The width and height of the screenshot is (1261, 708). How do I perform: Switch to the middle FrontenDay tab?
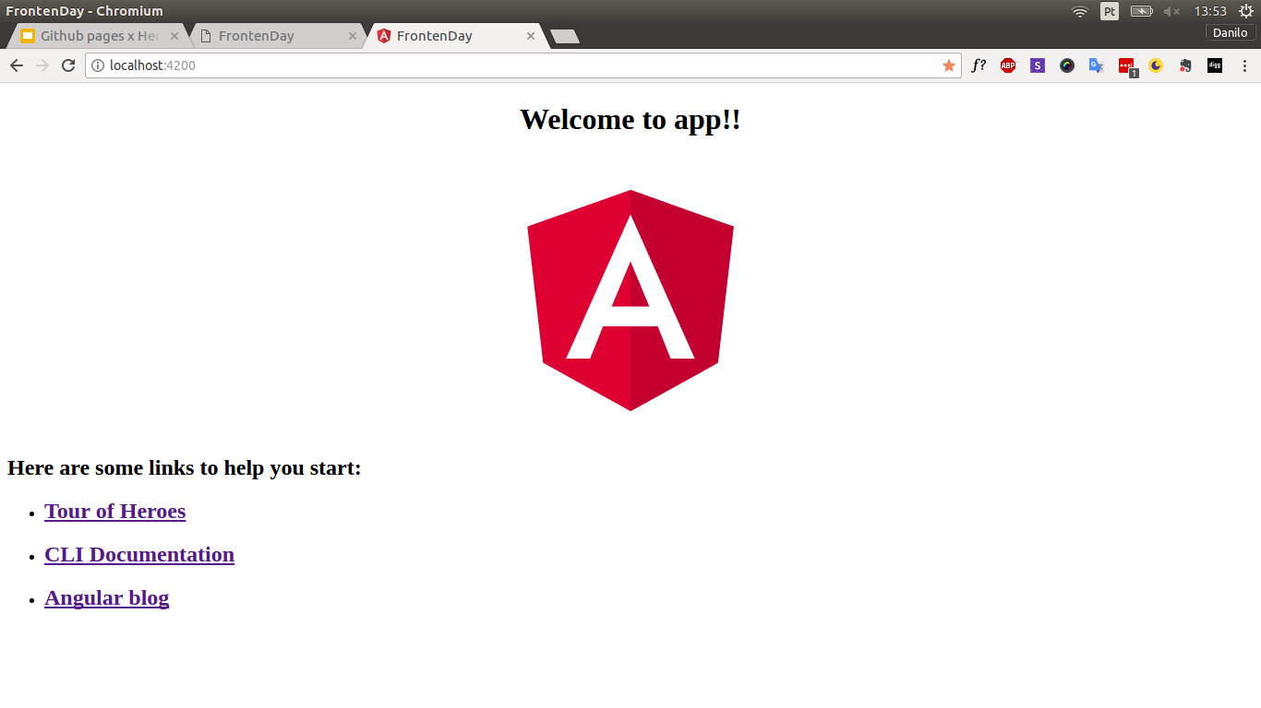coord(277,36)
